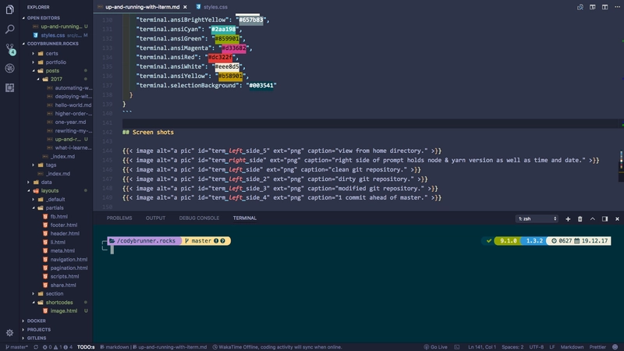Open the Explorer view in activity bar
The image size is (624, 351).
coord(9,9)
